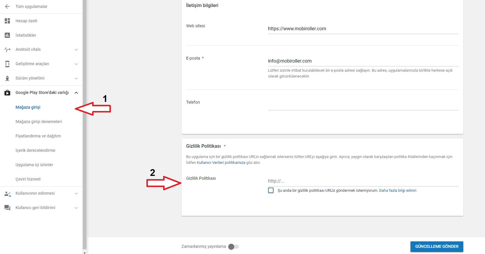Click the sidebar scroll down arrow
This screenshot has height=254, width=485.
click(x=85, y=252)
